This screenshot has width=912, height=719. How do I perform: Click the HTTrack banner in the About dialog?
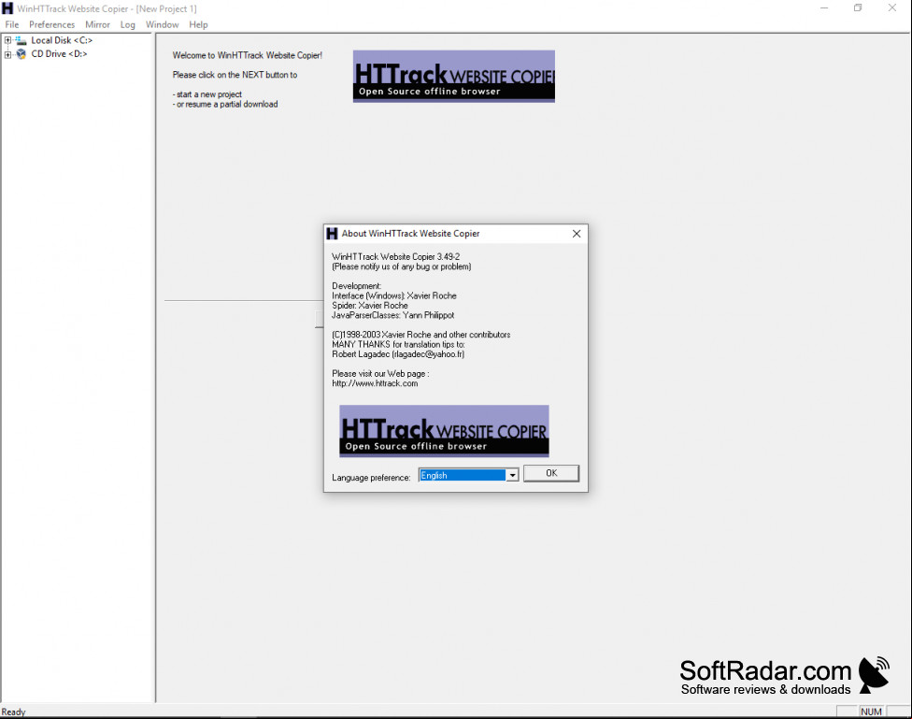pyautogui.click(x=445, y=431)
